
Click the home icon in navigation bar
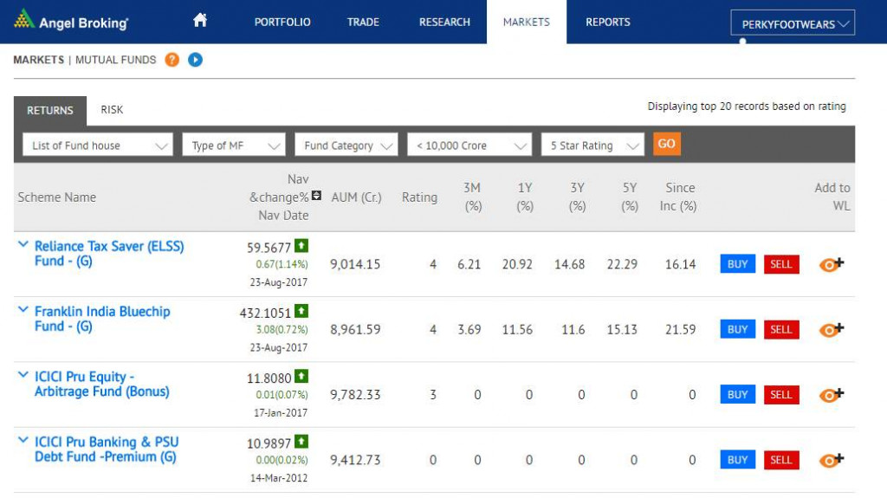200,20
